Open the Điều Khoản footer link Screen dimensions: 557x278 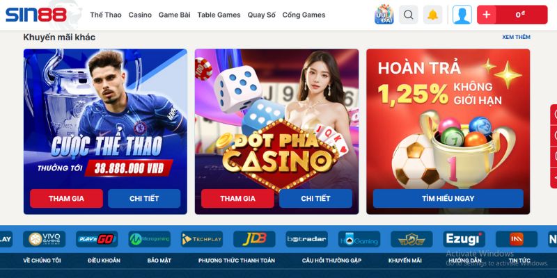(104, 261)
